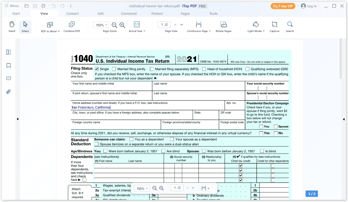348x202 pixels.
Task: Uncheck the Single filing status box
Action: [96, 69]
